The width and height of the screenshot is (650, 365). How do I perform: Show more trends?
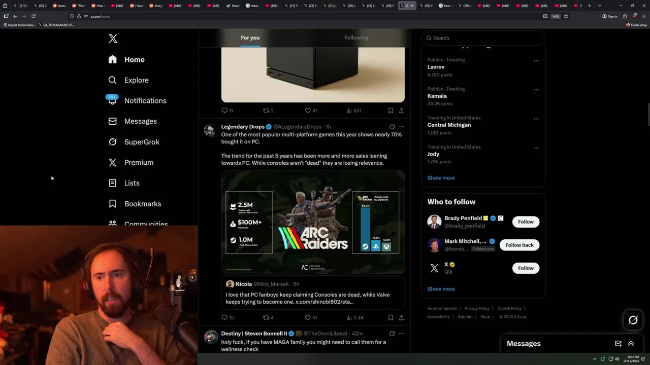[x=441, y=178]
